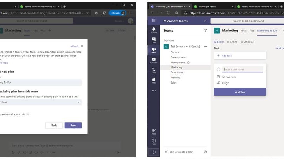
Task: Select the Sales channel
Action: [173, 82]
